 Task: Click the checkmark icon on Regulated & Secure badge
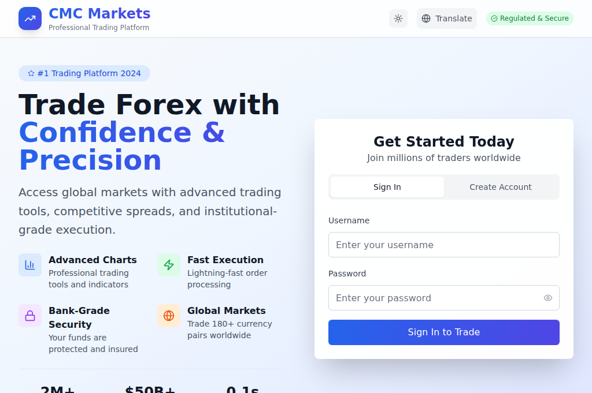[494, 18]
